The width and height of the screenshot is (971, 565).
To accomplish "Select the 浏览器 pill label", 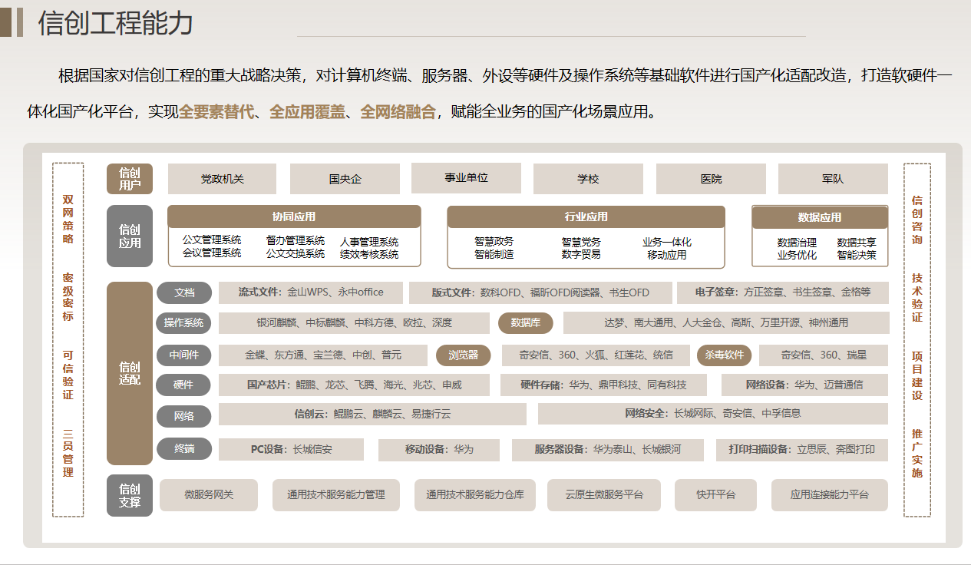I will point(464,355).
